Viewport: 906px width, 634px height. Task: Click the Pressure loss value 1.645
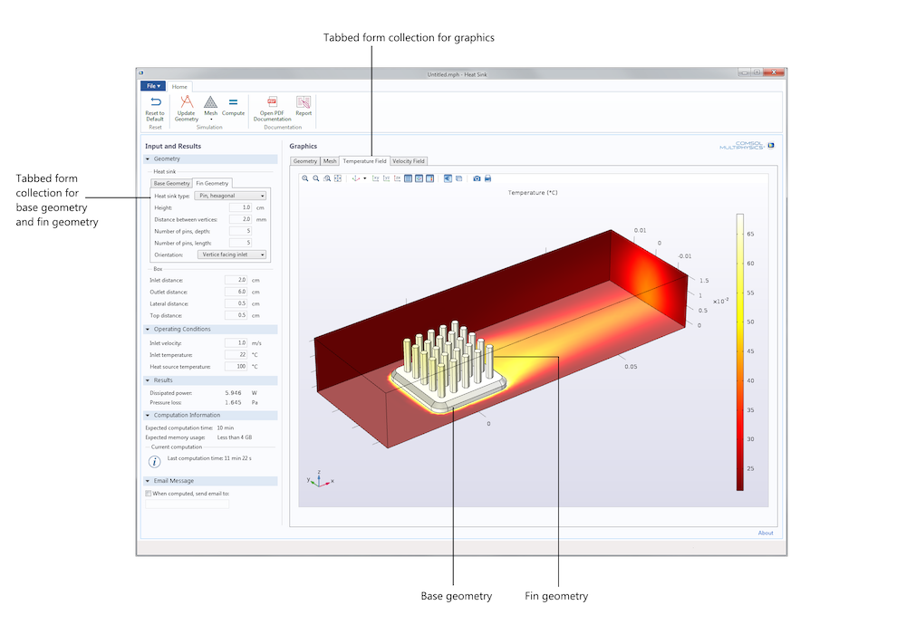click(x=233, y=402)
